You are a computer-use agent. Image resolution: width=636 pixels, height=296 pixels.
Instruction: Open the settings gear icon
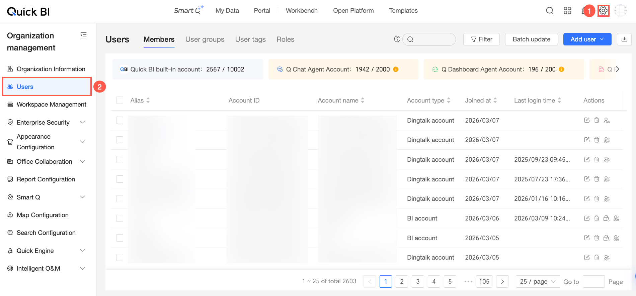pyautogui.click(x=603, y=11)
